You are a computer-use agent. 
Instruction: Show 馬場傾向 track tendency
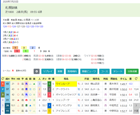pyautogui.click(x=72, y=71)
